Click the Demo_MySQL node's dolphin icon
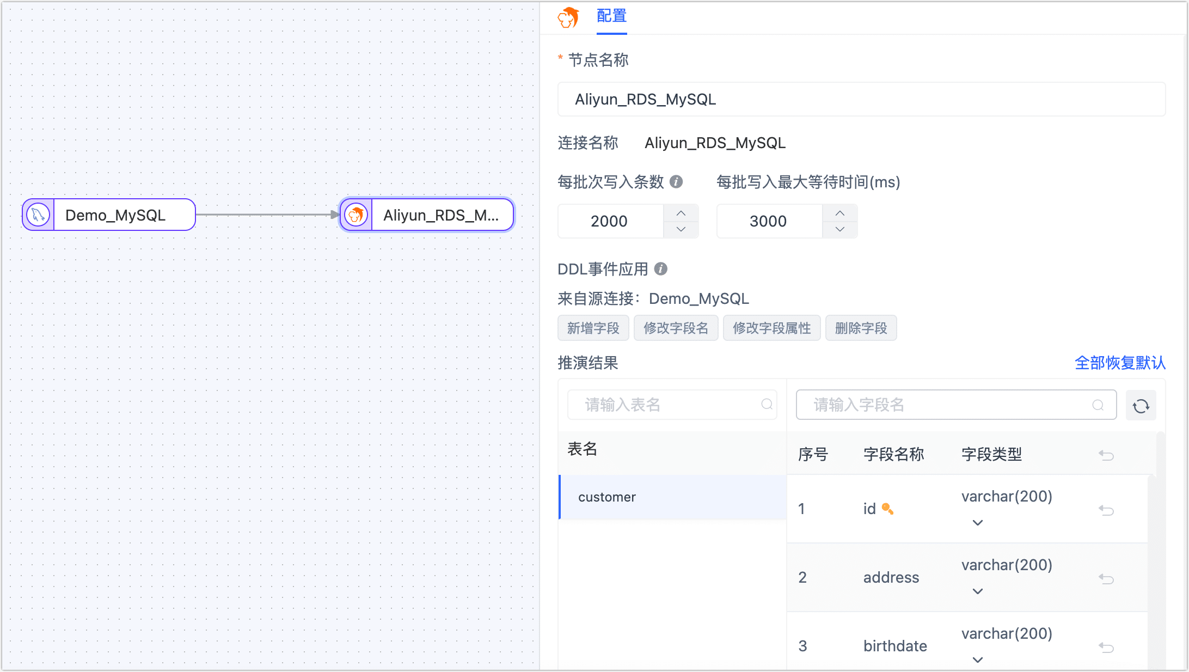 point(38,215)
